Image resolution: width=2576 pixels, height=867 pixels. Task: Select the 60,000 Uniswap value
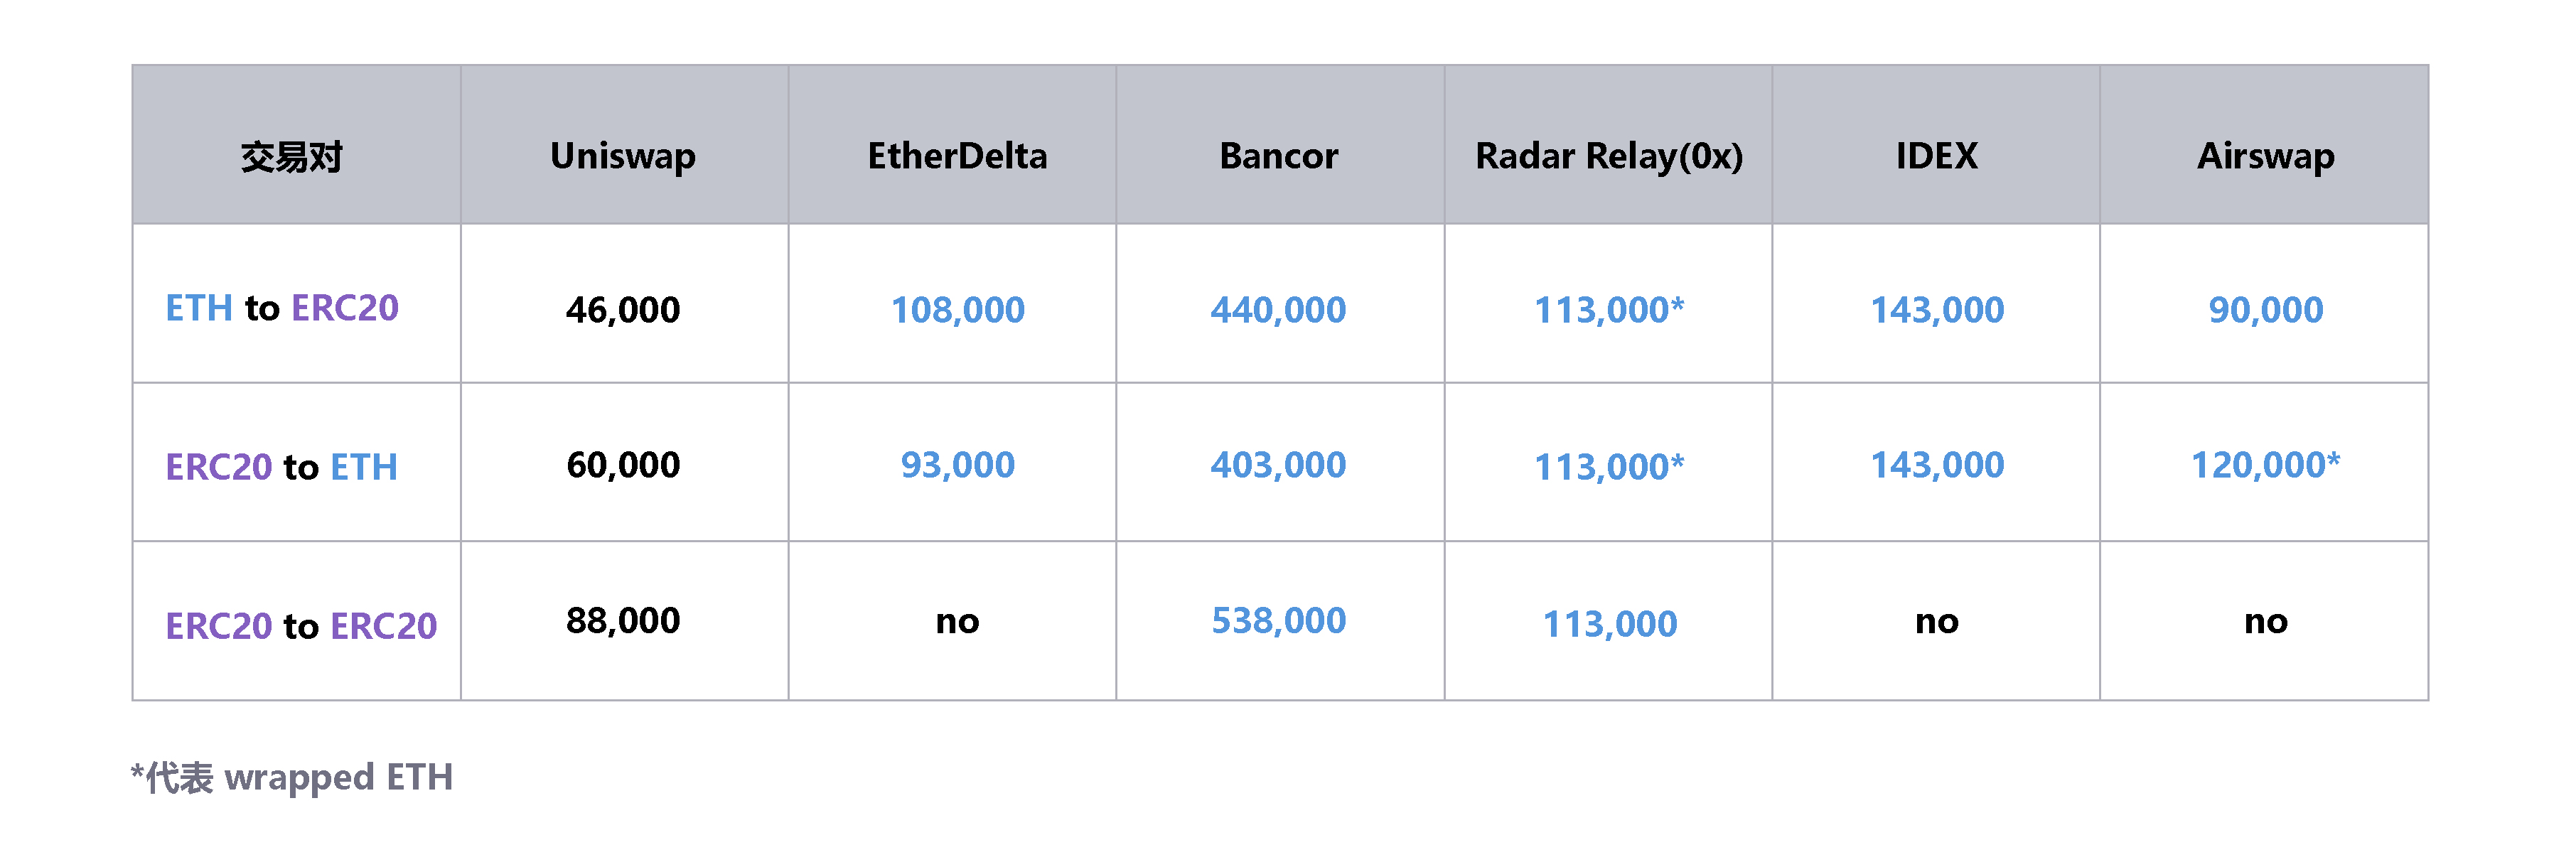[623, 465]
